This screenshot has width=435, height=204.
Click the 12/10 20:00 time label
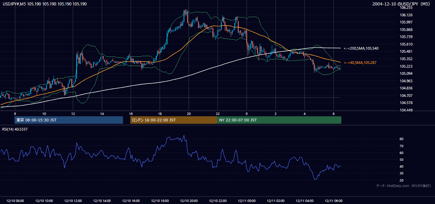189,201
